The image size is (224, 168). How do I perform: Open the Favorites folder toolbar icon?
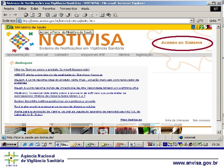[x=54, y=15]
